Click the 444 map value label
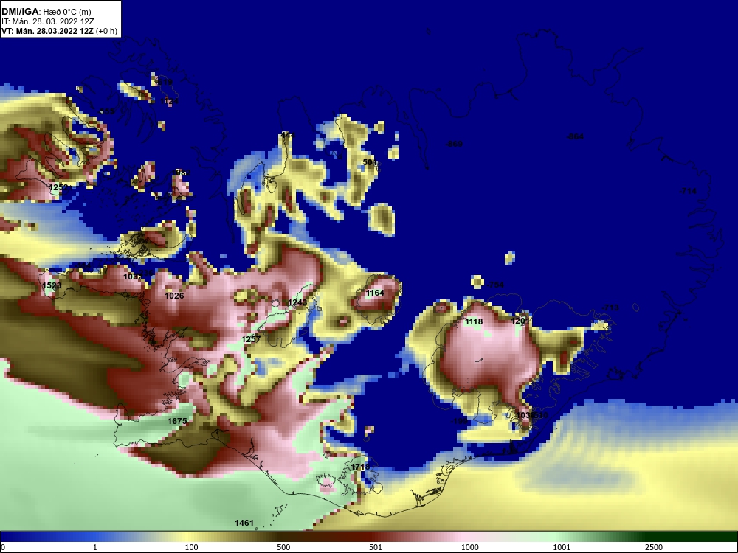Viewport: 738px width, 553px height. pyautogui.click(x=288, y=136)
